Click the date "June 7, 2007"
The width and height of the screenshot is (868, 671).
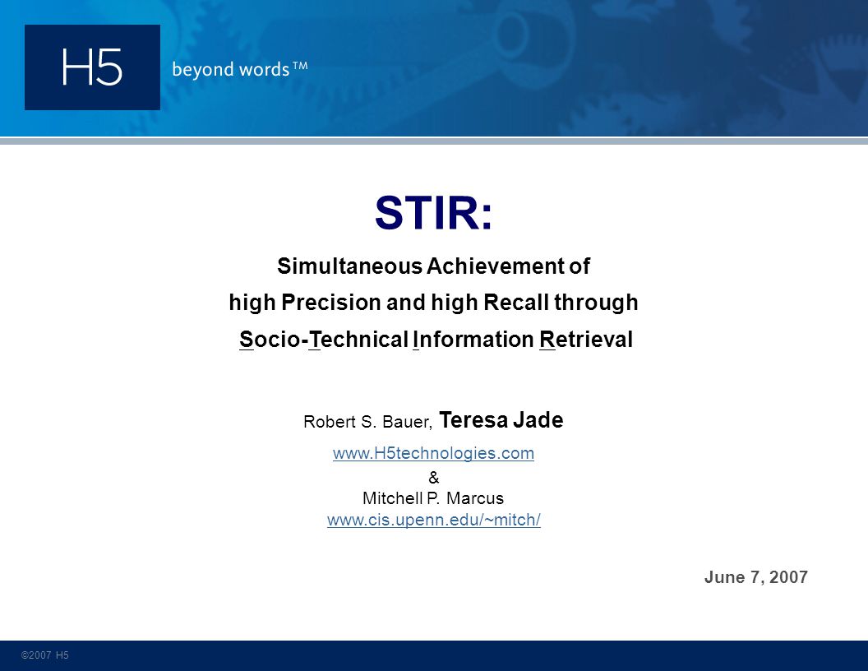[755, 577]
